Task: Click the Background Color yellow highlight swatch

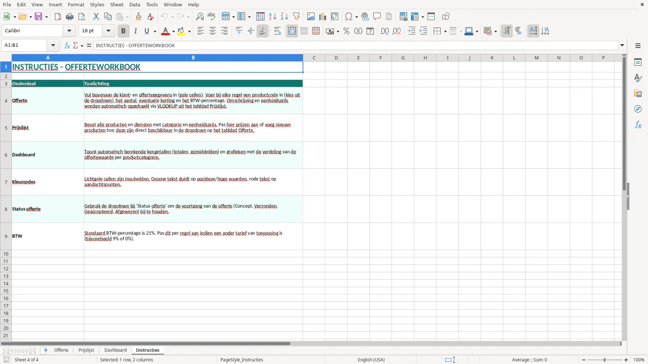Action: [x=181, y=31]
